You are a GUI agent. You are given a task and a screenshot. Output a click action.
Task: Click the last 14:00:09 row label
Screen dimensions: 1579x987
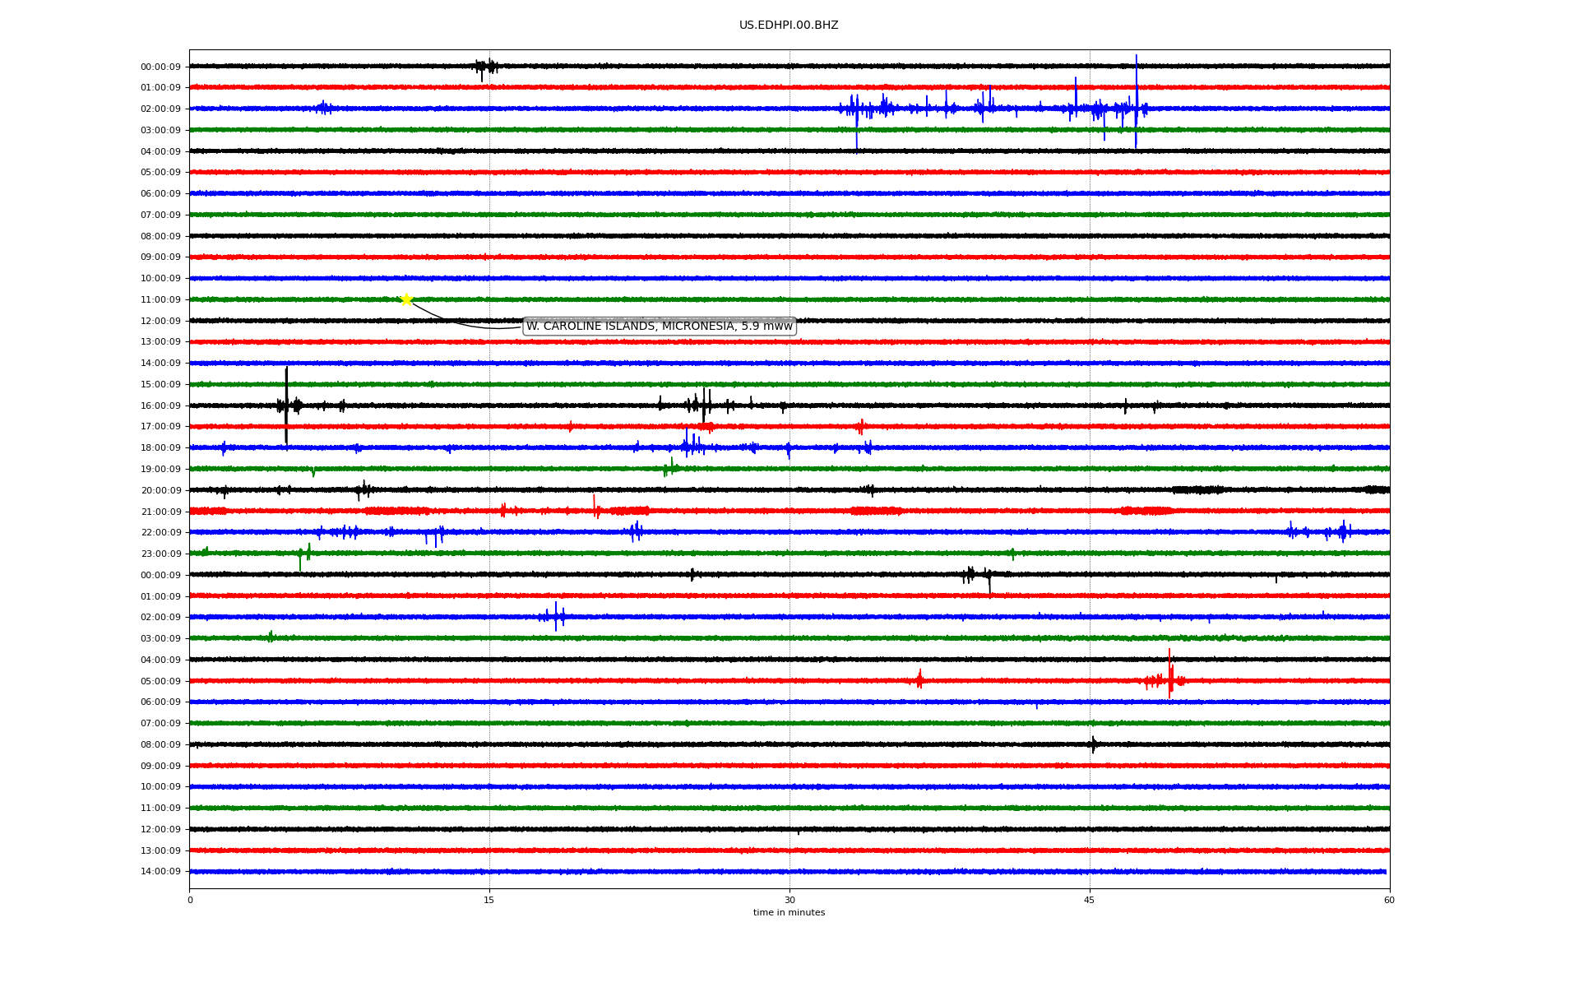tap(160, 872)
